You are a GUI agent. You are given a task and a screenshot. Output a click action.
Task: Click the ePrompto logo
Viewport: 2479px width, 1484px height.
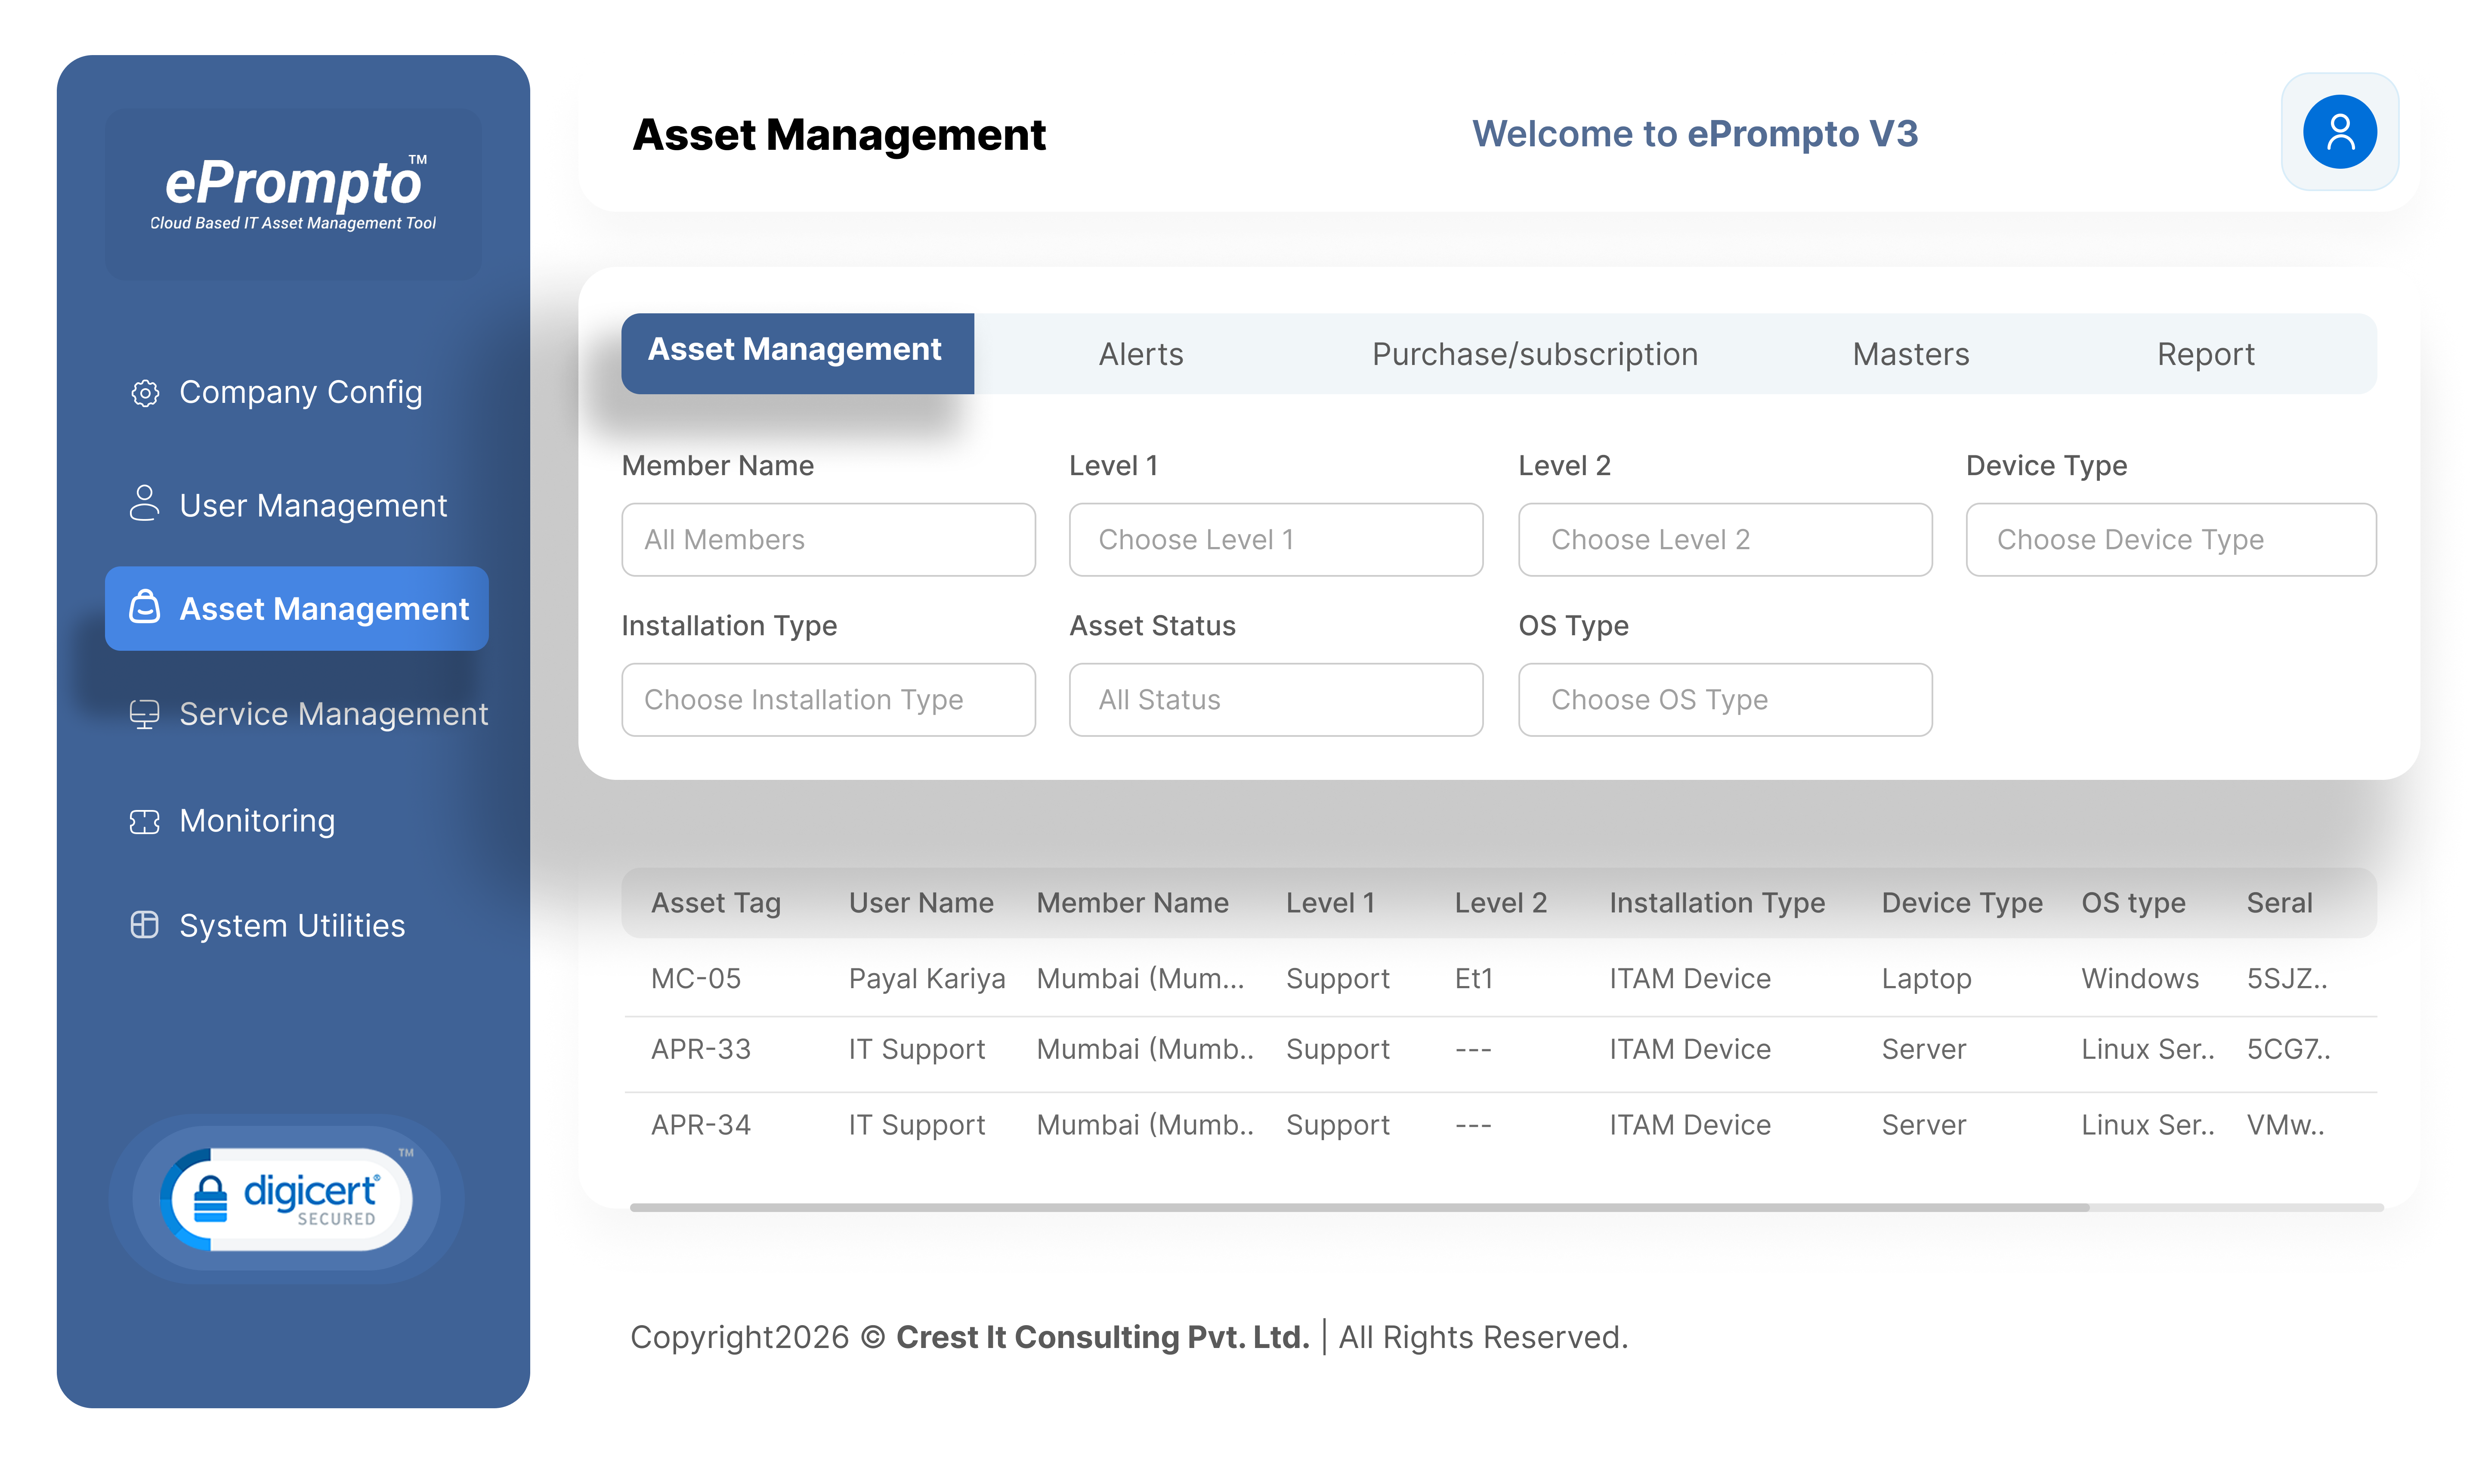293,193
